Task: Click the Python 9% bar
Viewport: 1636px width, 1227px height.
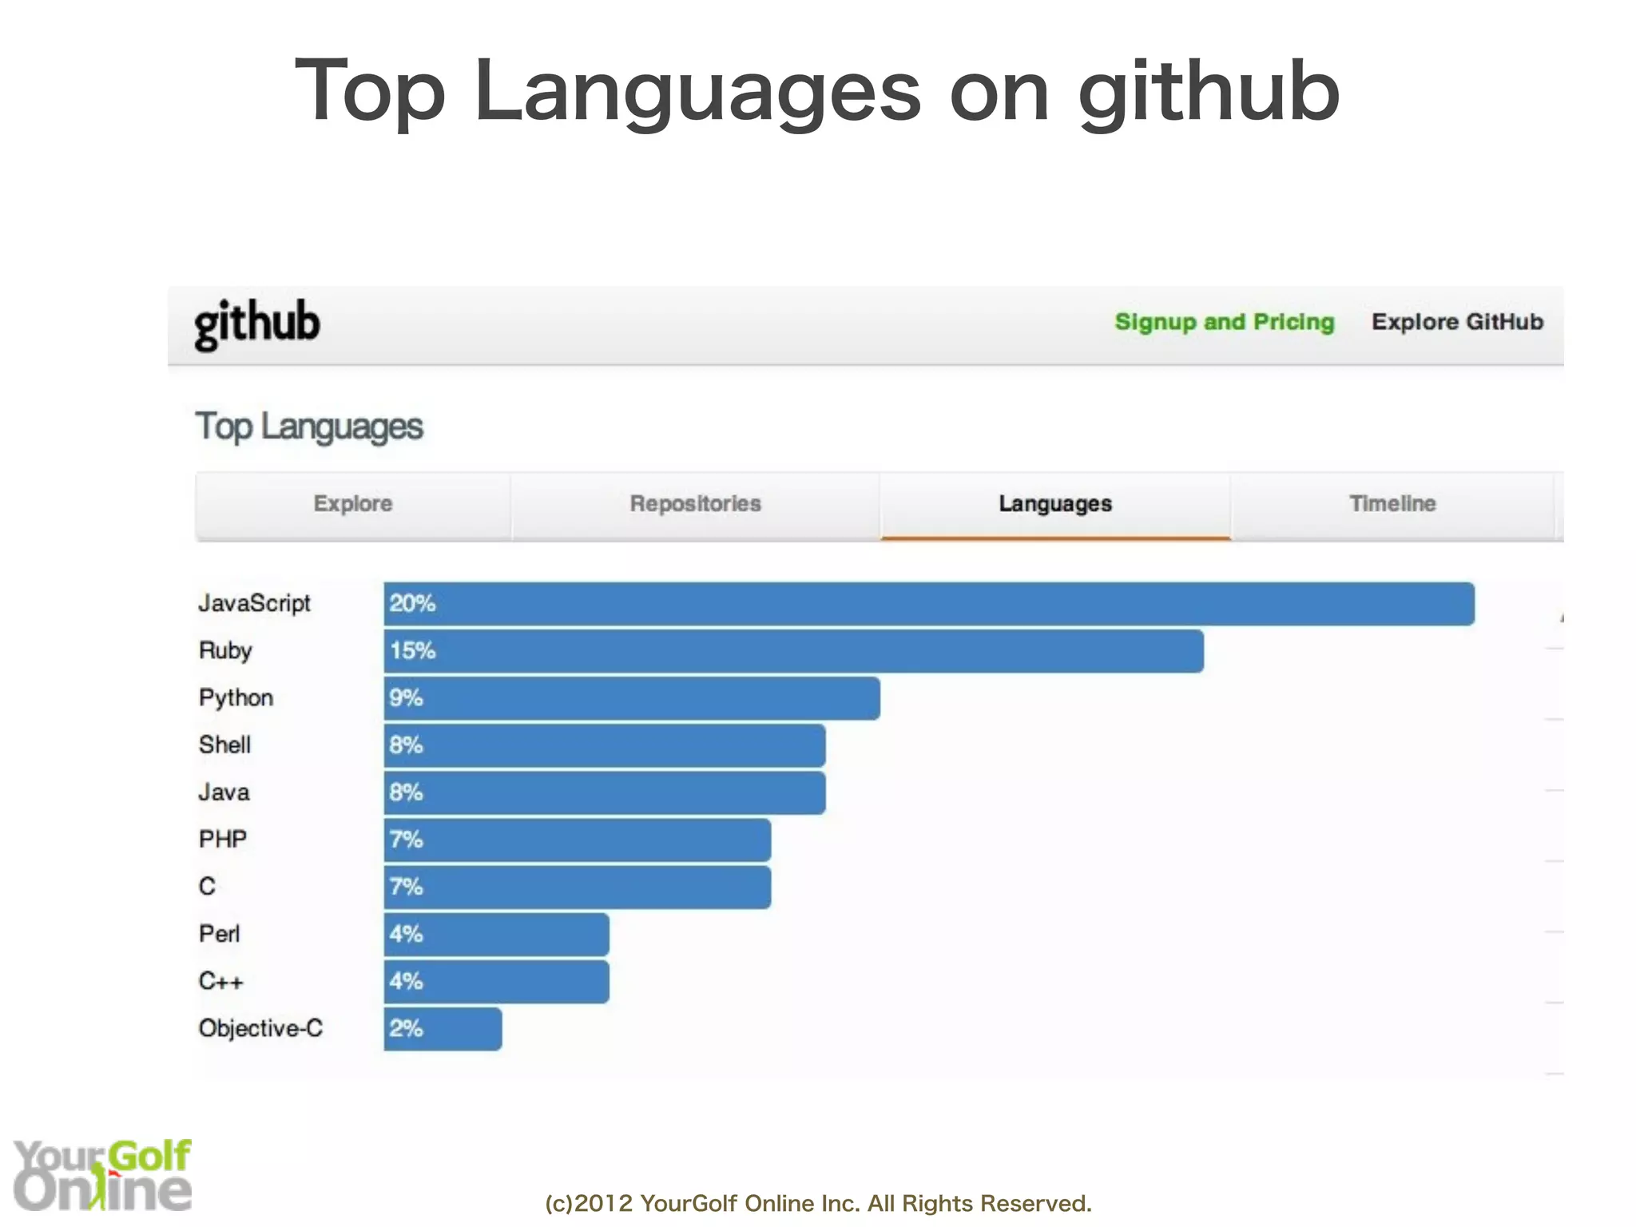Action: coord(632,698)
